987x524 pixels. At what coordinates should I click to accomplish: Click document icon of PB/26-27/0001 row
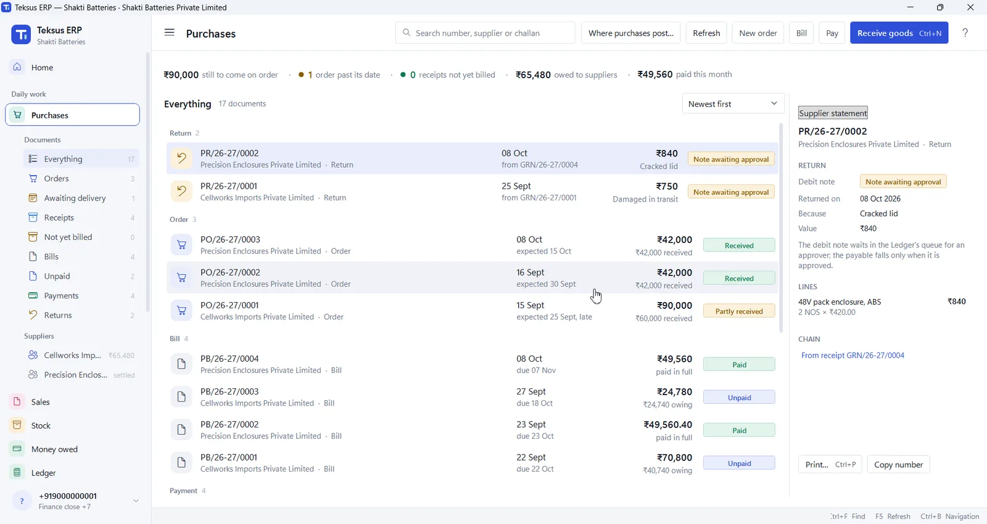click(181, 463)
